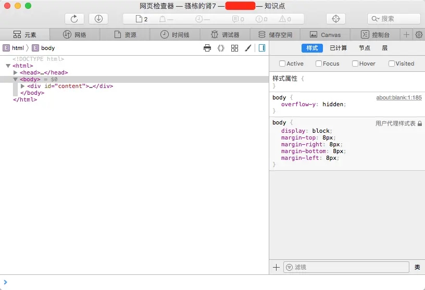Toggle the 类 classes button
The width and height of the screenshot is (425, 290).
pyautogui.click(x=417, y=267)
